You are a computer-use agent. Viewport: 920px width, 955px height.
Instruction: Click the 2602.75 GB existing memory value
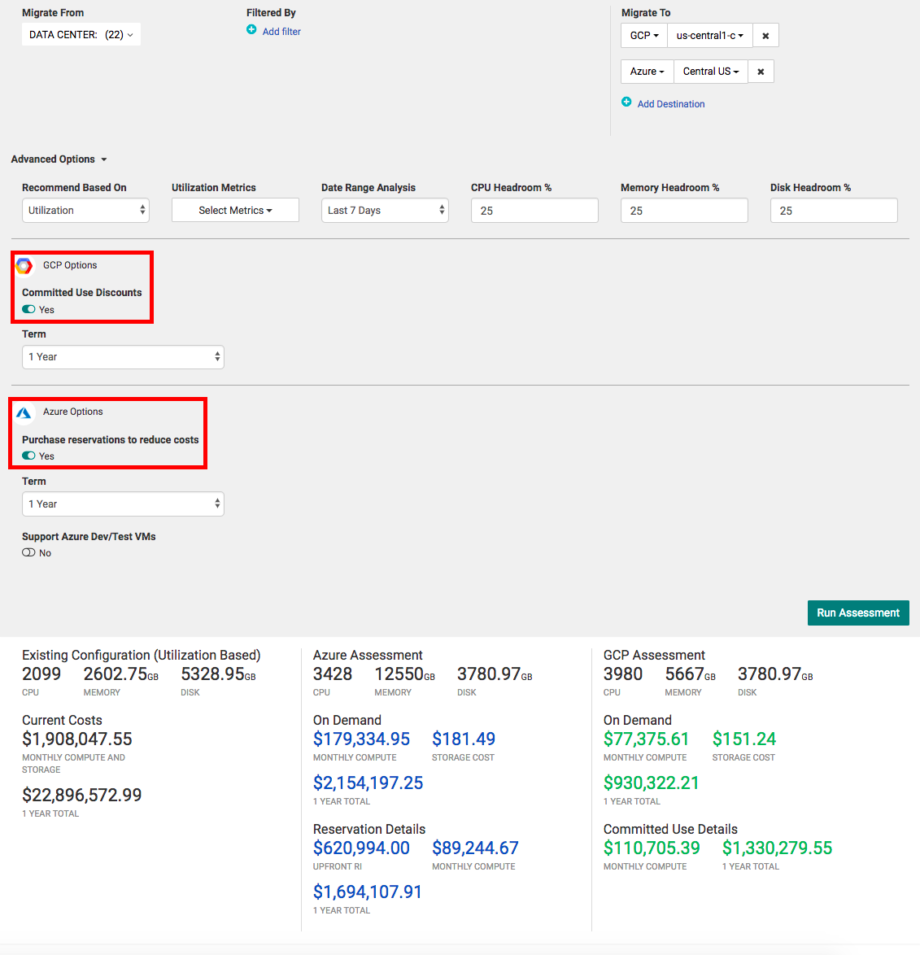[120, 674]
